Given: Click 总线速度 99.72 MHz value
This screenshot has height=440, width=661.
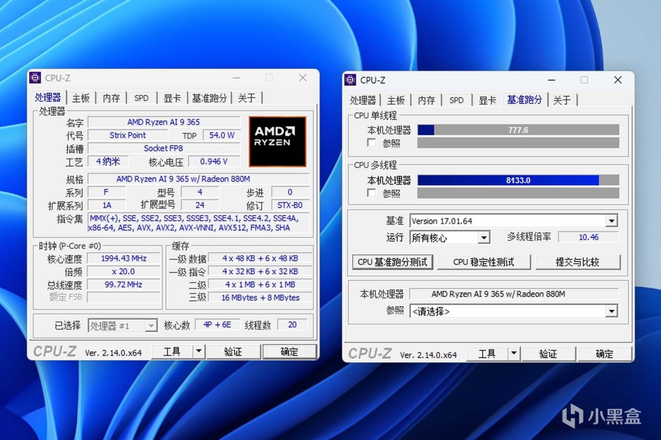Looking at the screenshot, I should click(x=124, y=284).
